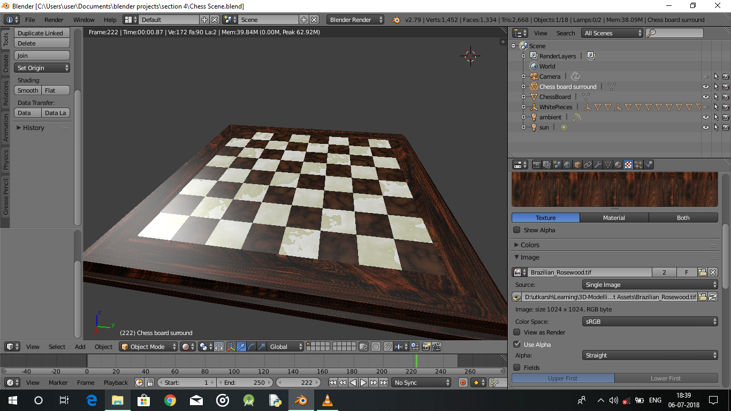Open the Object Data tab (triangle mesh icon)
The image size is (731, 411).
coord(607,165)
